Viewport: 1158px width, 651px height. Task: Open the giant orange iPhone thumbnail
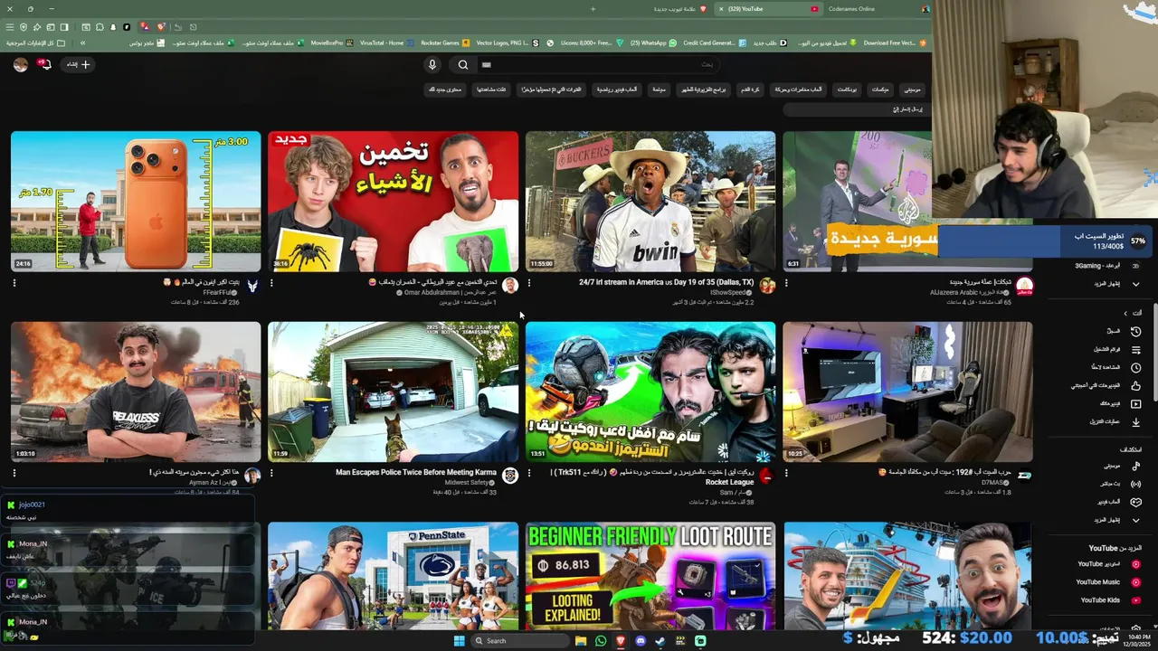(x=136, y=202)
